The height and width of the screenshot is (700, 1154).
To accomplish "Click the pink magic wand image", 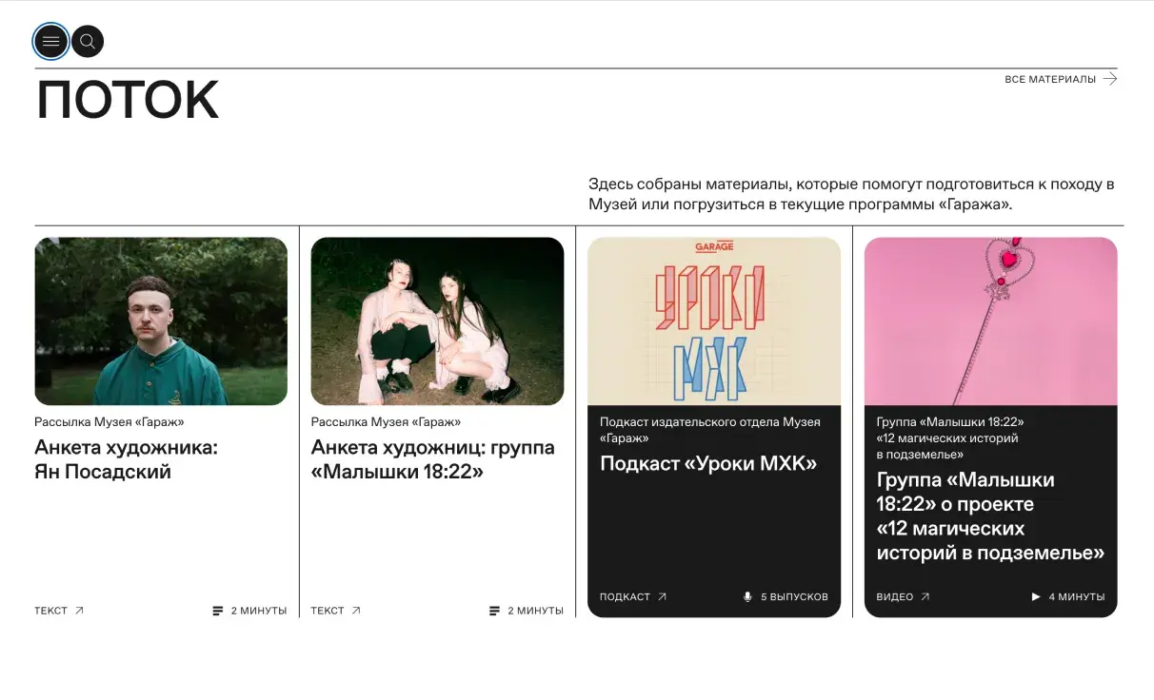I will pyautogui.click(x=990, y=321).
